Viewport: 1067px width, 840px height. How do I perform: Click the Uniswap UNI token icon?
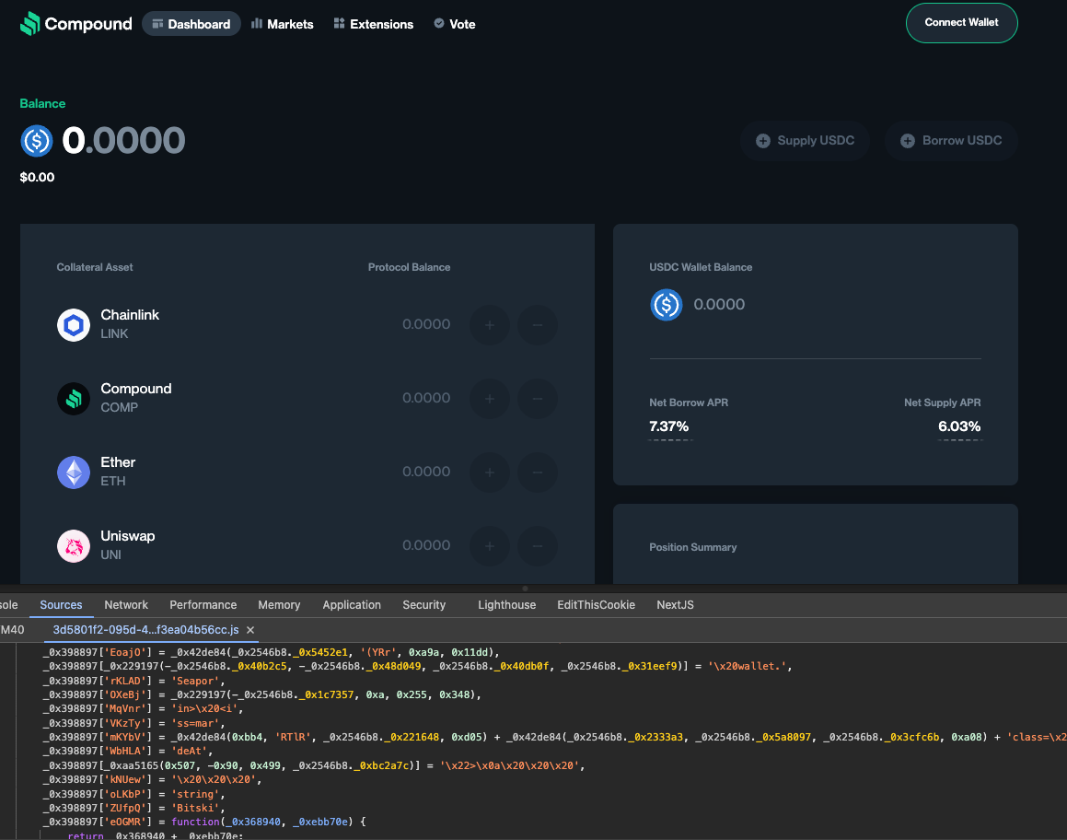point(74,546)
